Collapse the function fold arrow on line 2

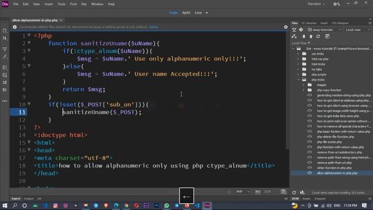point(29,43)
